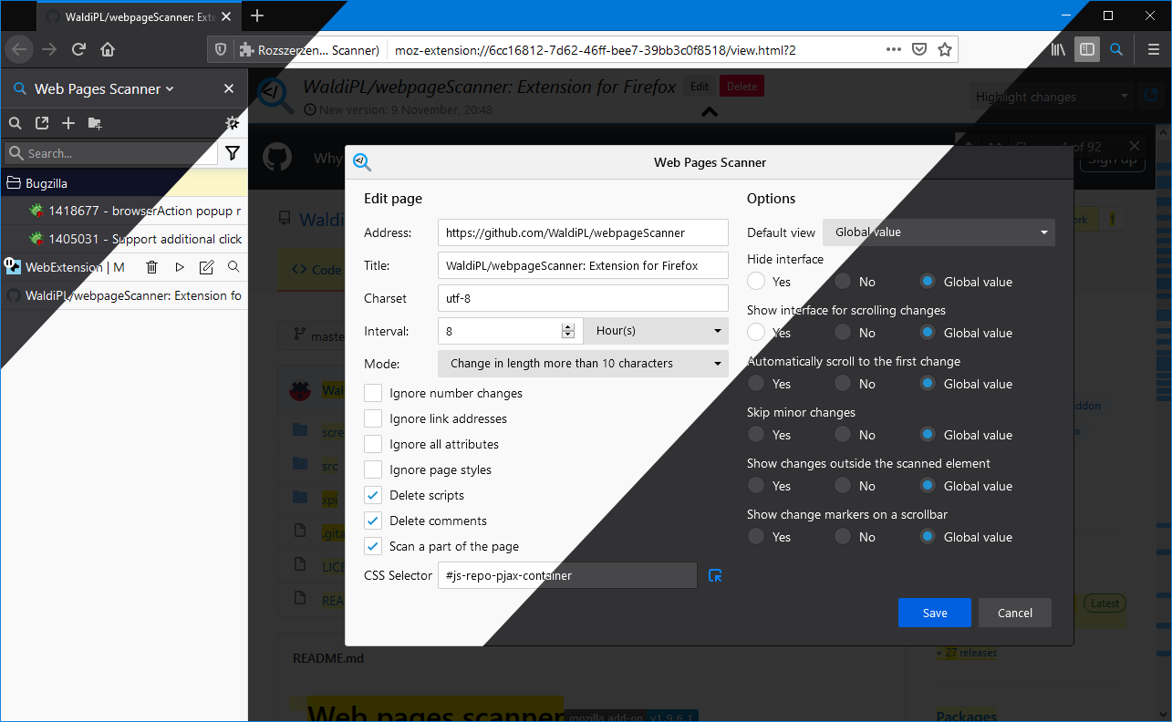The image size is (1172, 722).
Task: Save page to Pocket icon
Action: click(920, 49)
